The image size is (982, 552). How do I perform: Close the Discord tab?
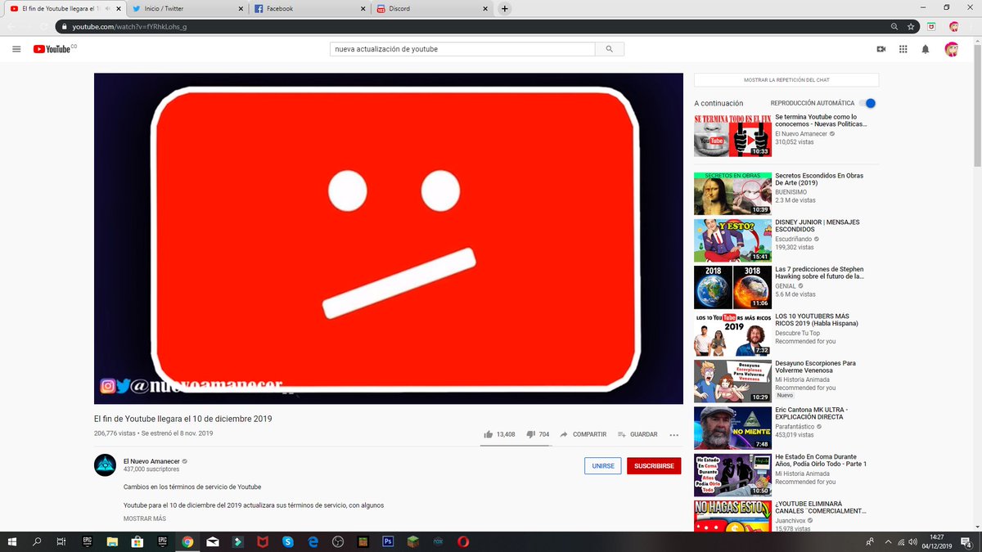(x=484, y=9)
